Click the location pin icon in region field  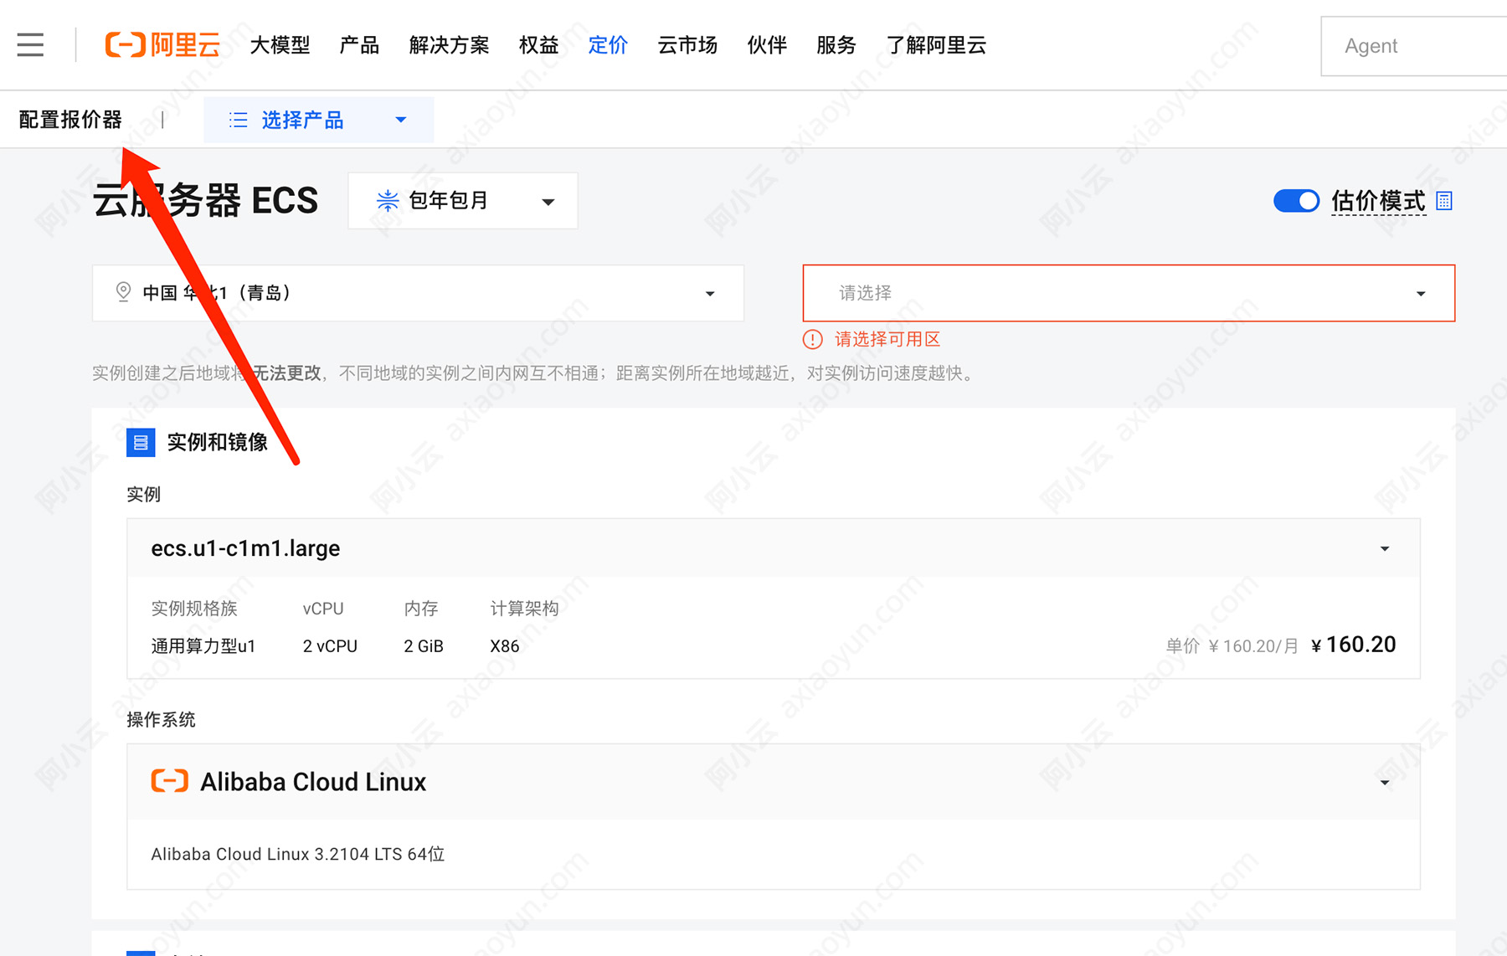click(123, 292)
